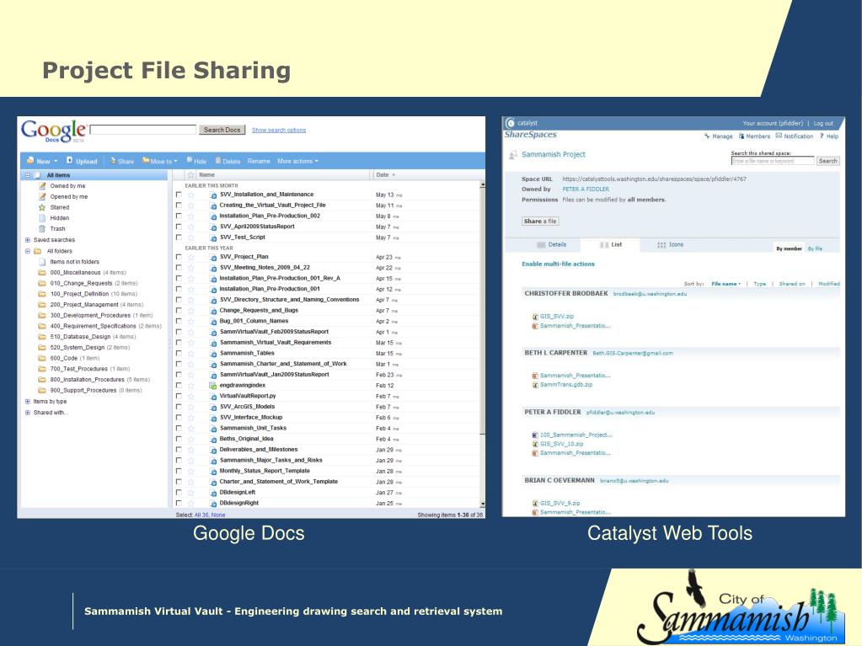Open the New menu in Google Docs

[x=42, y=161]
